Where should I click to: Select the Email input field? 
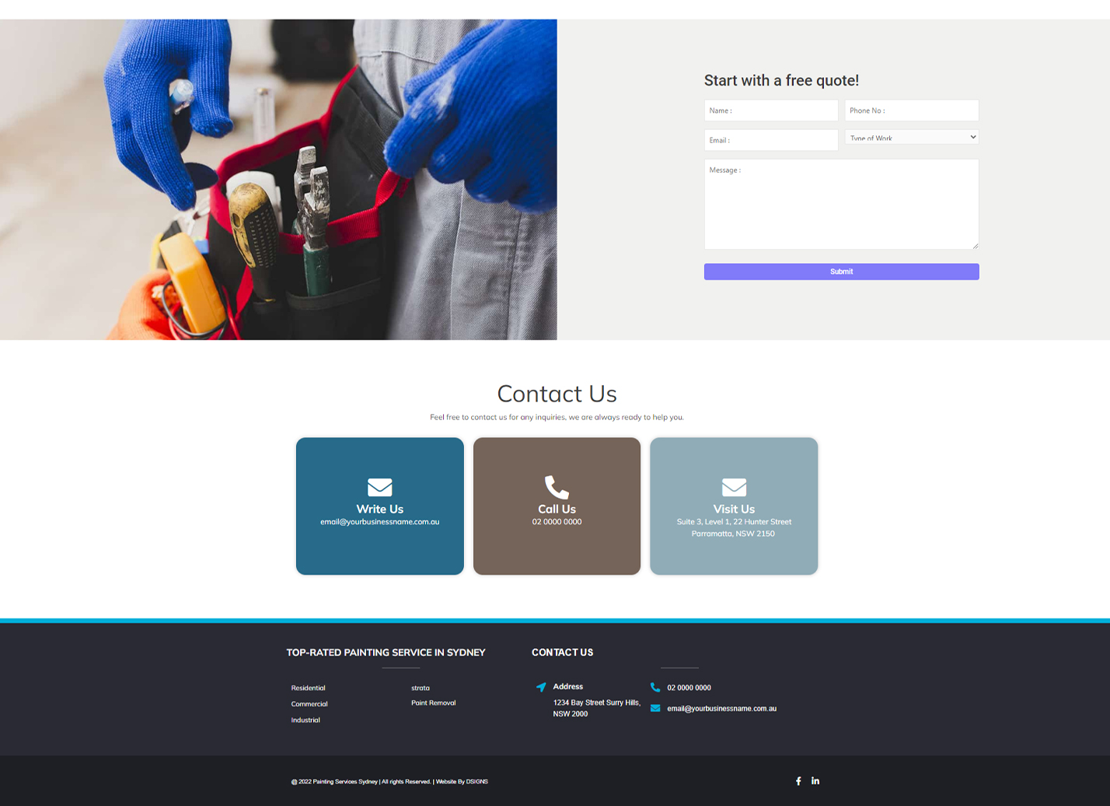click(770, 140)
